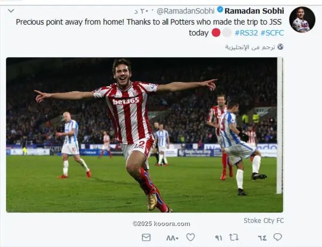Open the @RamadanSobhi handle link

pos(186,11)
